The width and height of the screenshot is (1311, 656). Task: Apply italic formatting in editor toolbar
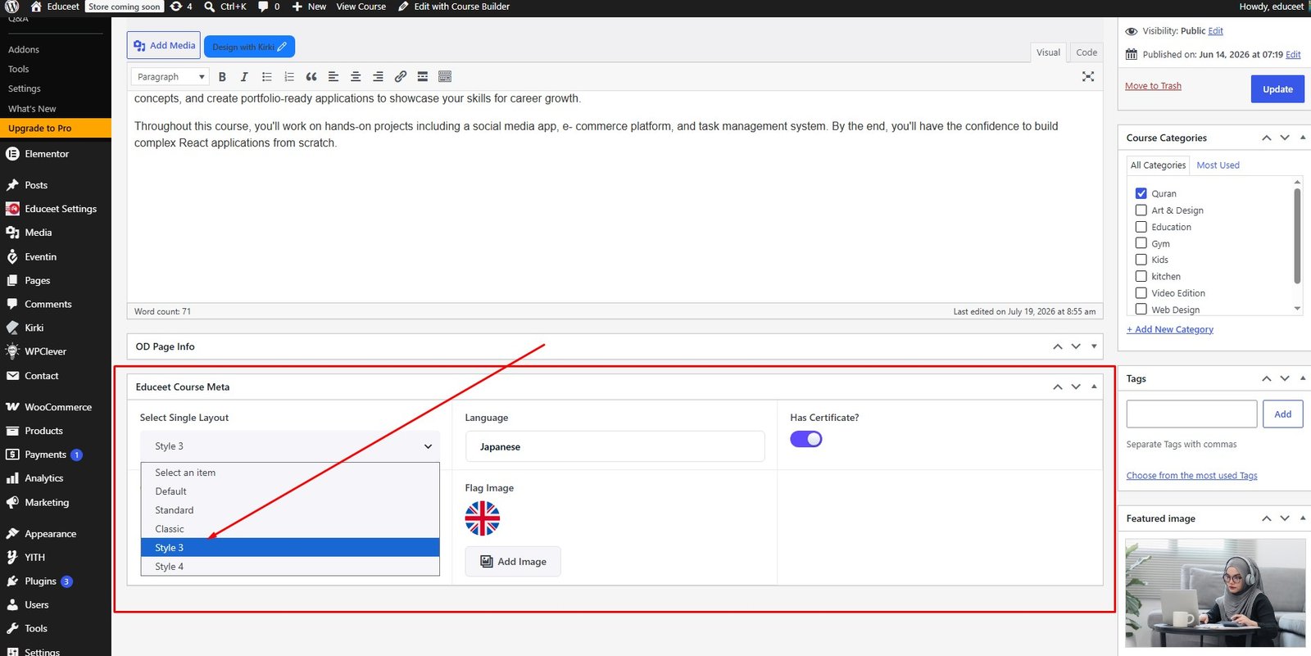pyautogui.click(x=244, y=77)
